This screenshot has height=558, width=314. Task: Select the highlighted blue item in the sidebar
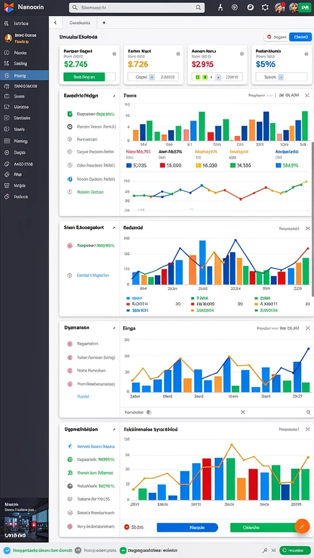24,75
